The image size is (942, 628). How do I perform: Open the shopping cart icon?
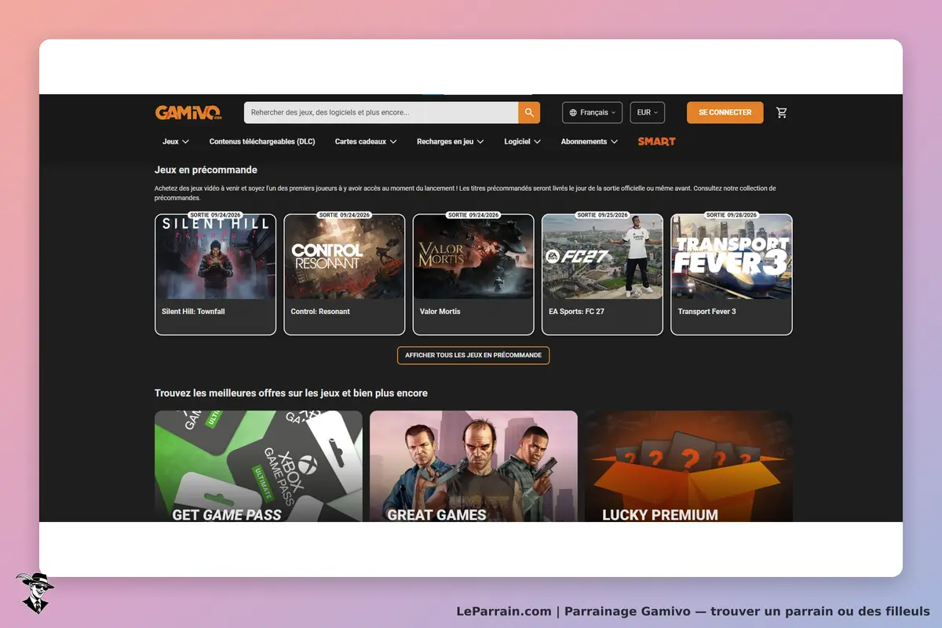click(782, 112)
